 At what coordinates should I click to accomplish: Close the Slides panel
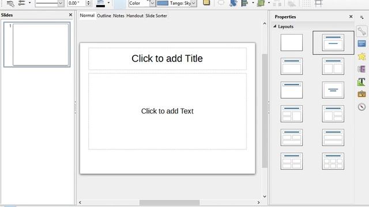(70, 15)
